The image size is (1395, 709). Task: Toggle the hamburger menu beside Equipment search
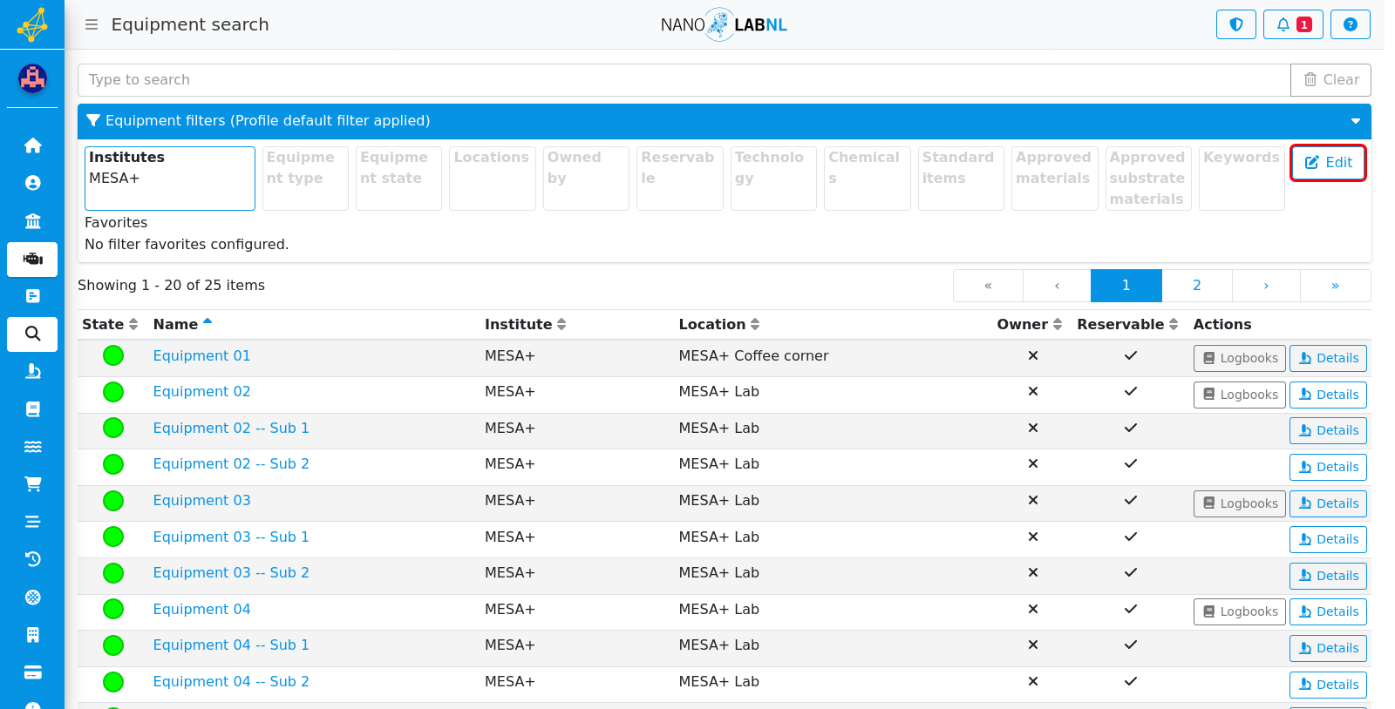[x=92, y=24]
